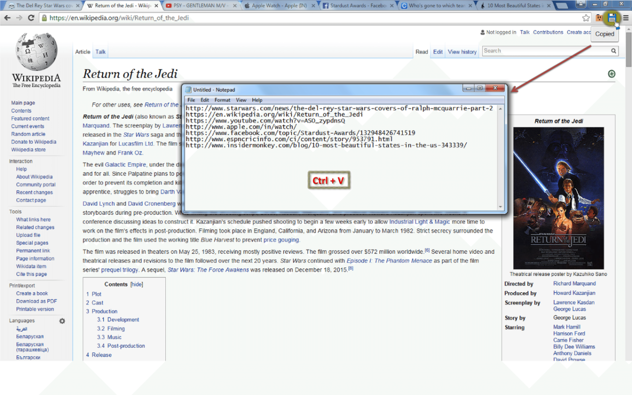This screenshot has height=395, width=632.
Task: Go back using the browser back arrow
Action: (x=7, y=18)
